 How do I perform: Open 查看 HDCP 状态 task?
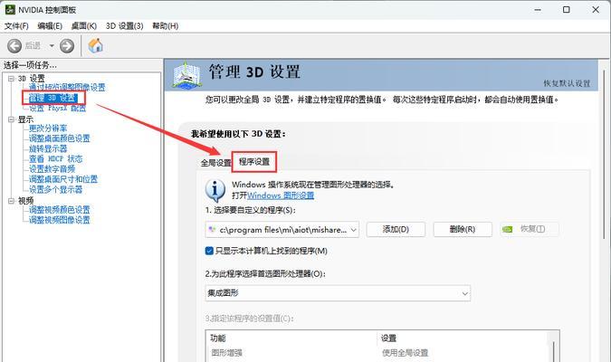[56, 158]
